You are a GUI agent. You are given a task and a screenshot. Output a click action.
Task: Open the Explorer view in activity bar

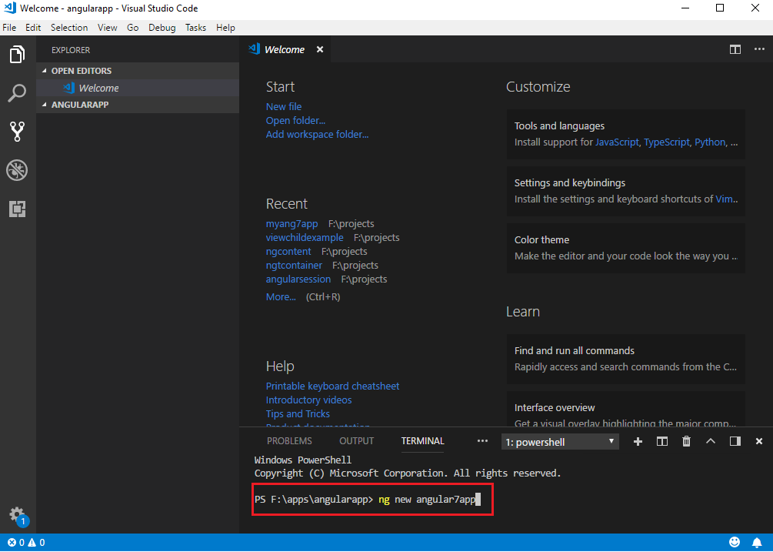[x=17, y=54]
